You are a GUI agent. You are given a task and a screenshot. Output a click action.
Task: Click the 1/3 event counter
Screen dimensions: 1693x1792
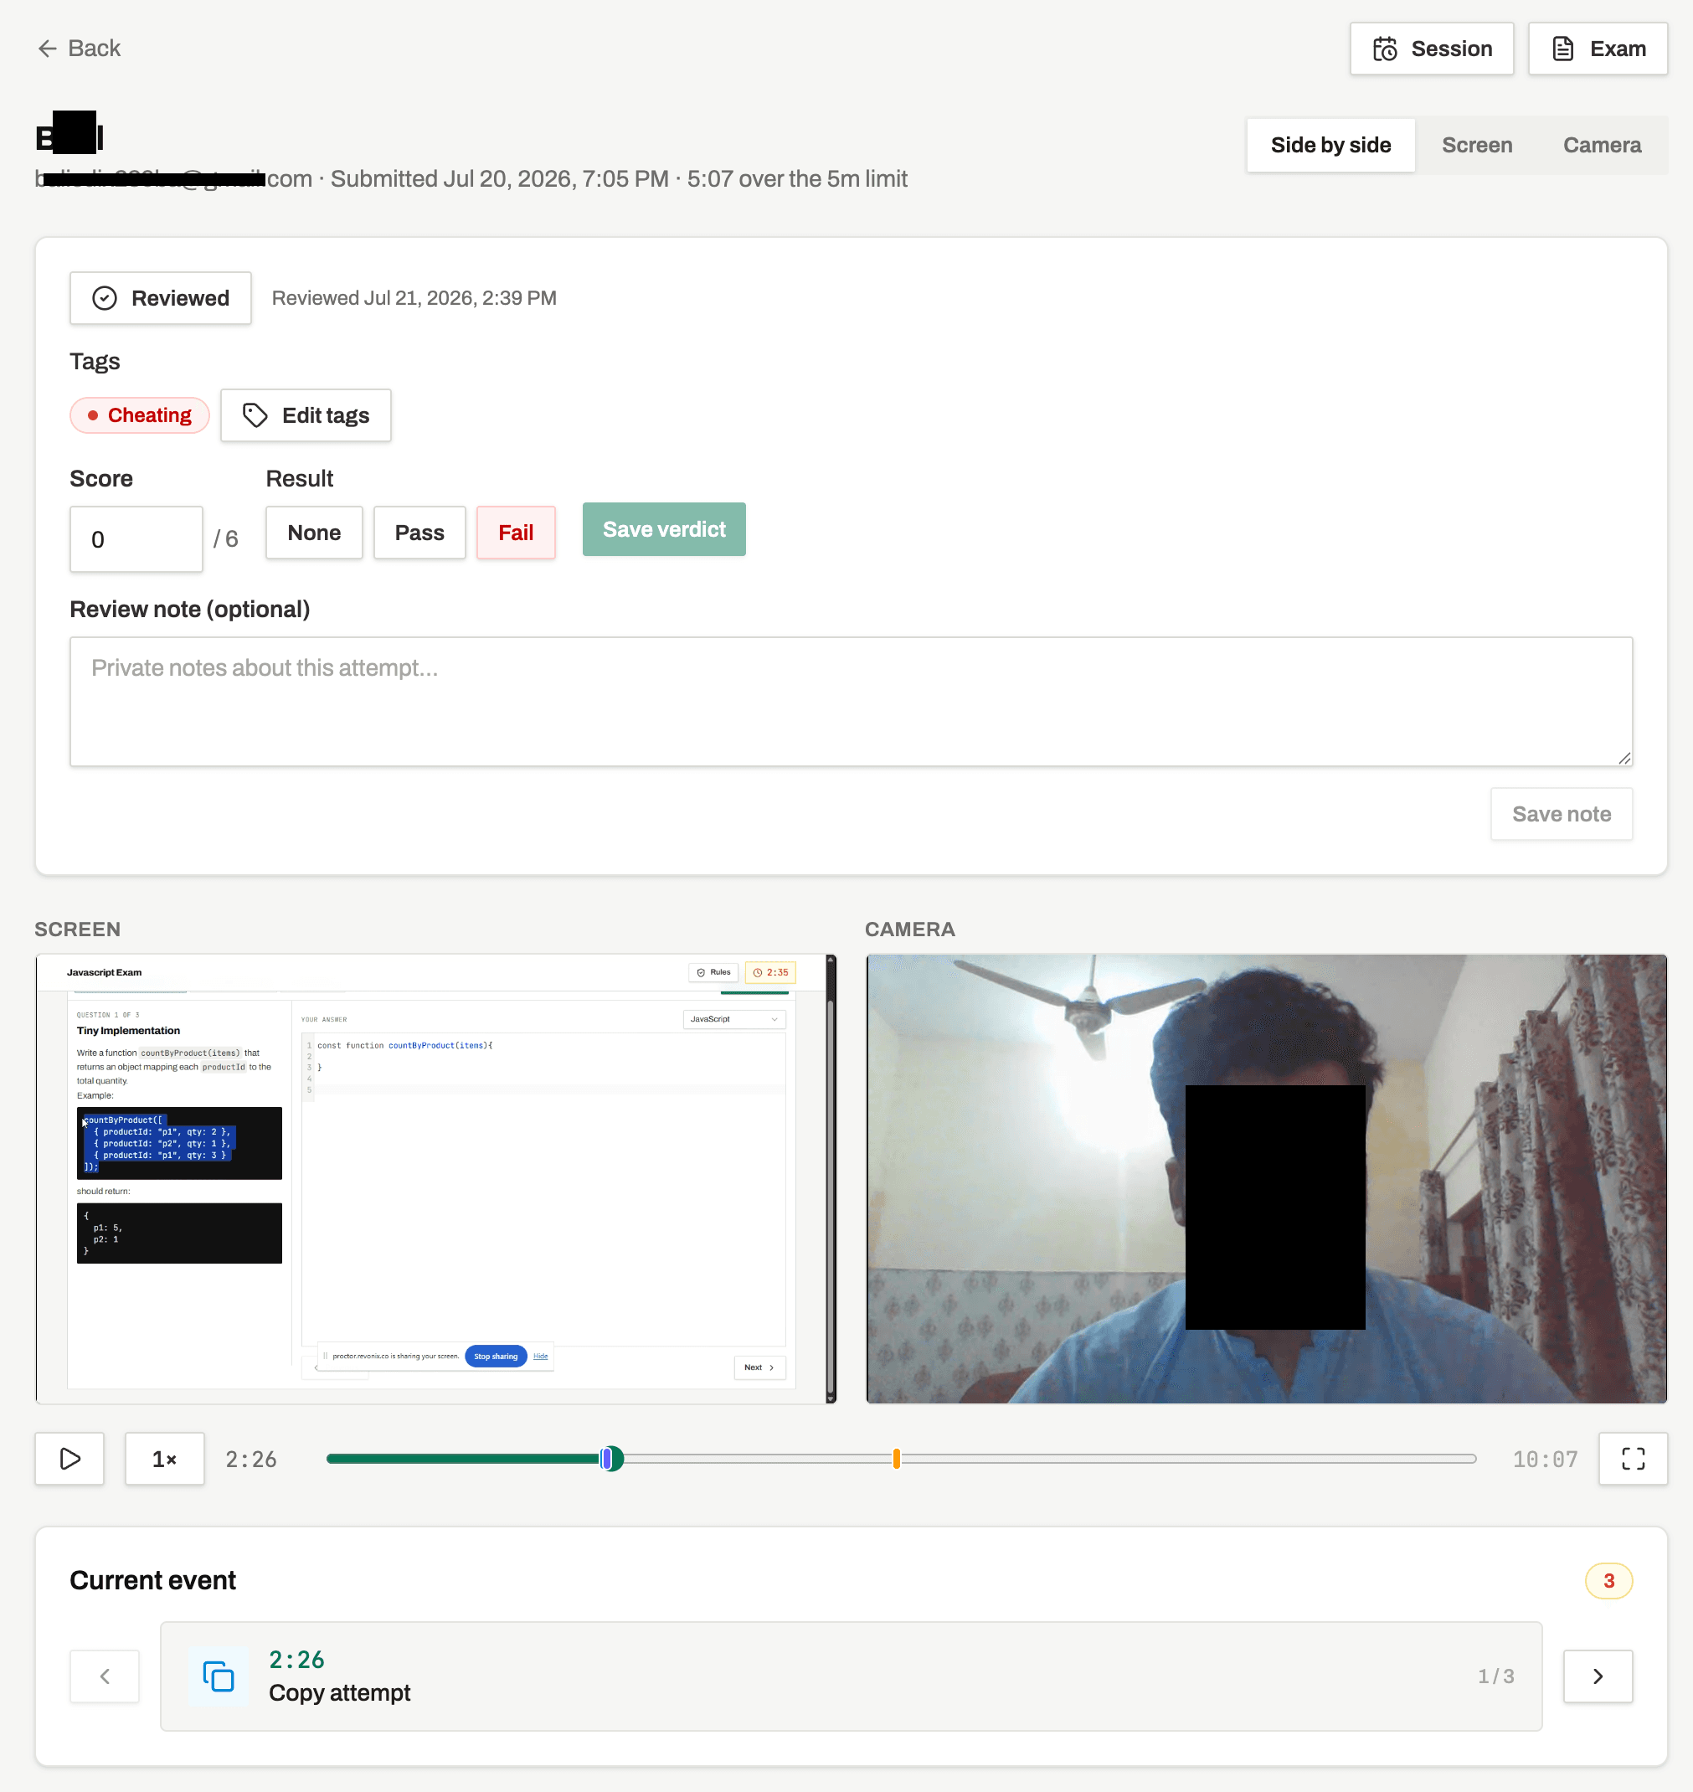point(1495,1676)
